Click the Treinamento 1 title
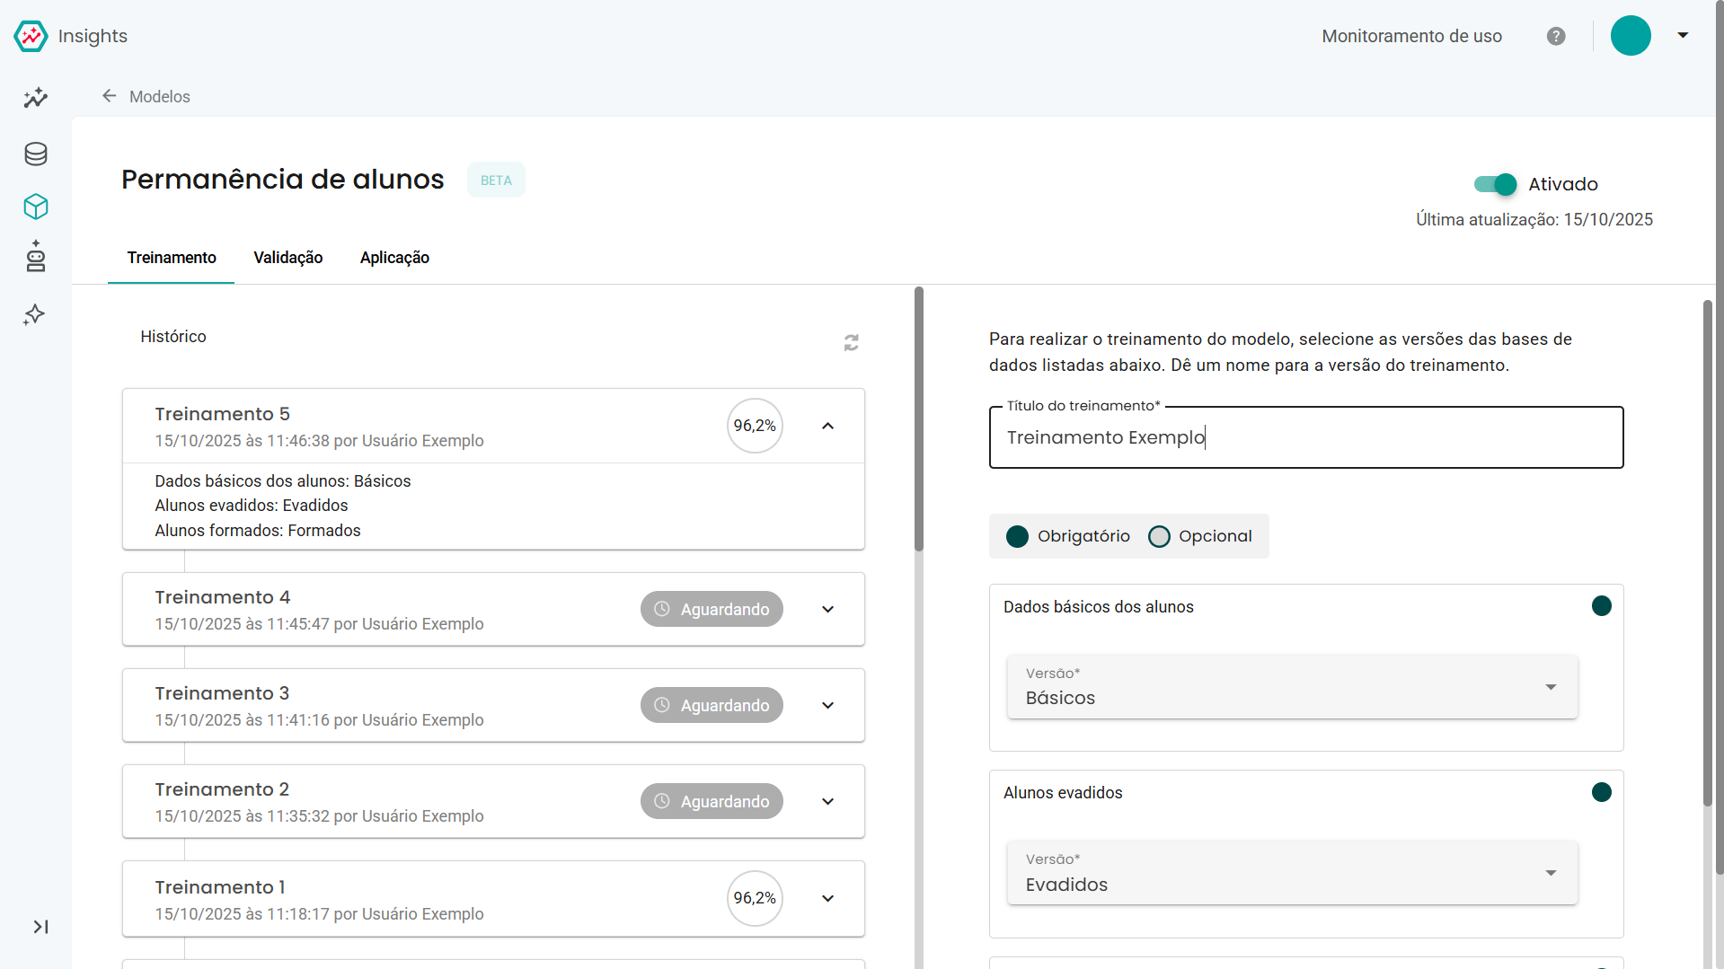Image resolution: width=1724 pixels, height=969 pixels. point(220,887)
